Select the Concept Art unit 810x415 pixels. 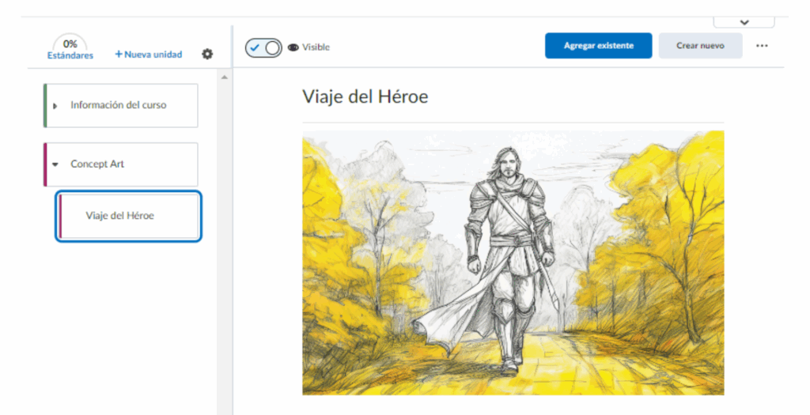(97, 164)
